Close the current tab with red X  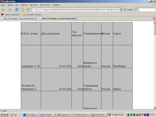click(x=154, y=19)
